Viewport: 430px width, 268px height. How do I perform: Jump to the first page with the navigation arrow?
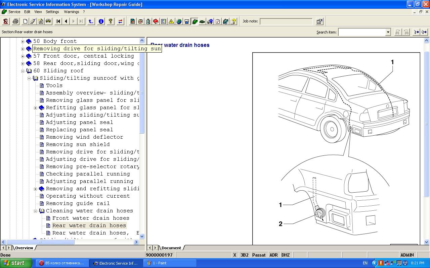pyautogui.click(x=58, y=21)
